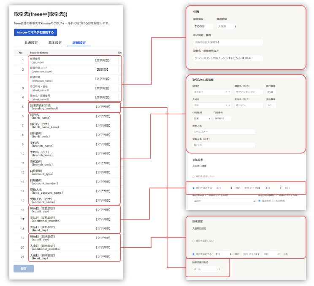
Task: Open the cutoff day dropdown before 締め in 支払設定
Action: click(x=224, y=188)
